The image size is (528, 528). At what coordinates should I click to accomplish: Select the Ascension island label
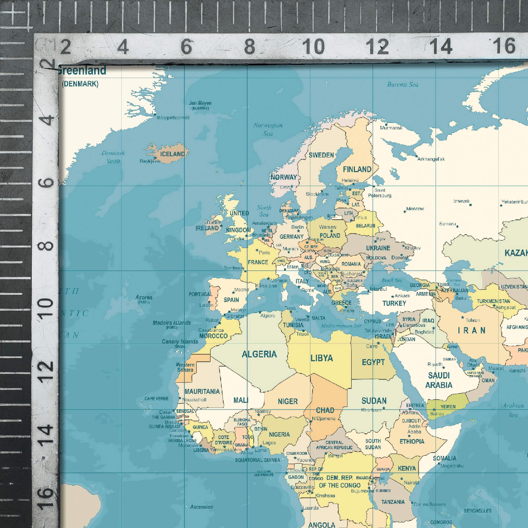[x=201, y=507]
